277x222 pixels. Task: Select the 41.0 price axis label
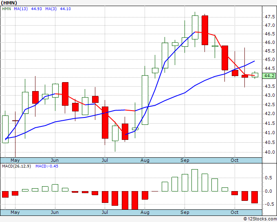pos(270,133)
